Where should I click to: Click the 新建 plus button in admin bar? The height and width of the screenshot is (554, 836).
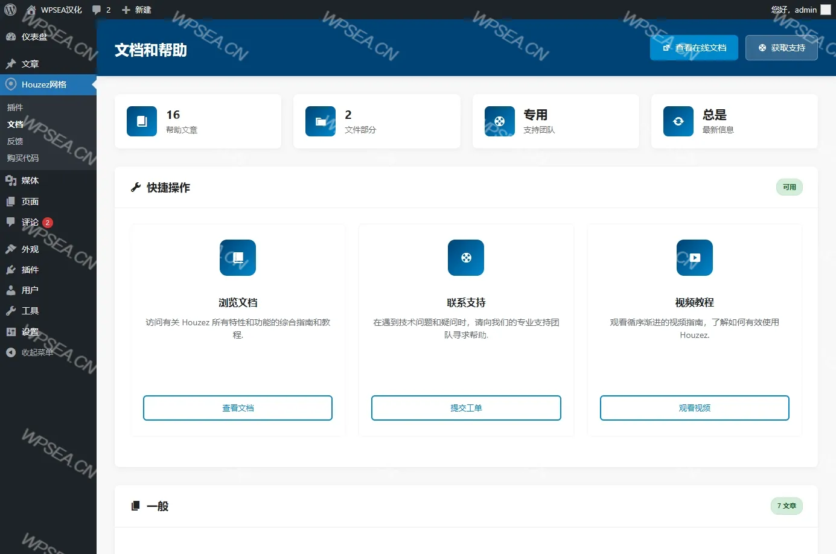(x=136, y=10)
